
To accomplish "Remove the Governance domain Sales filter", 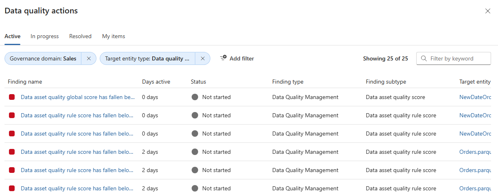I will (89, 58).
